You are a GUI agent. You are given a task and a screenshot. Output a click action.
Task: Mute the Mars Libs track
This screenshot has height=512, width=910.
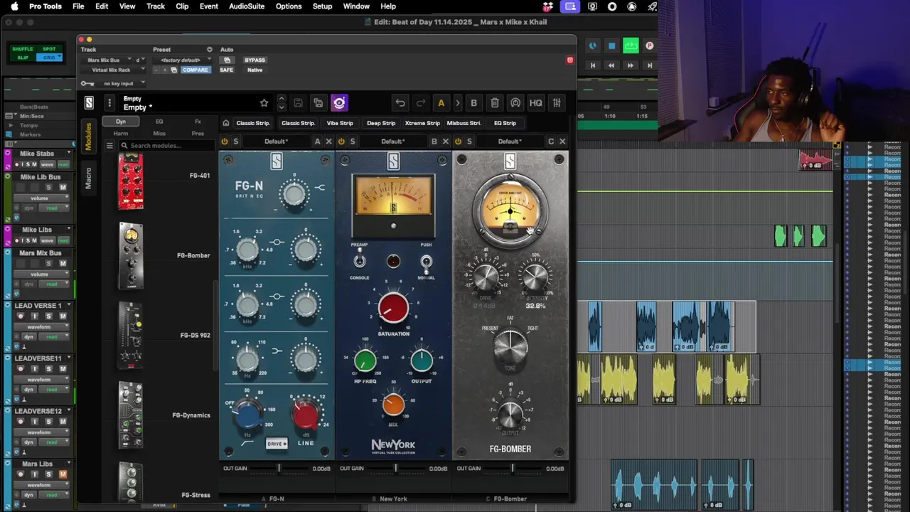(63, 474)
